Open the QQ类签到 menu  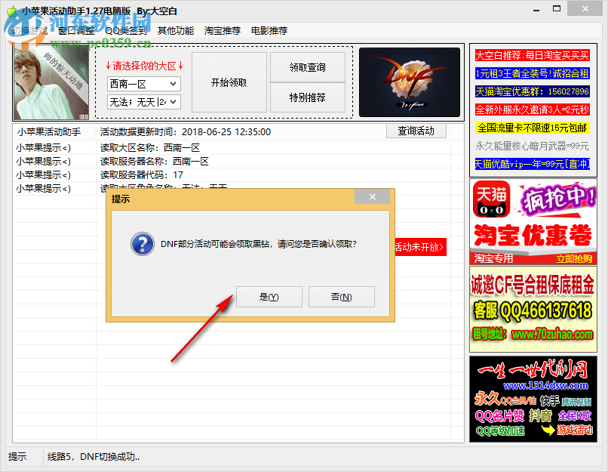point(126,31)
